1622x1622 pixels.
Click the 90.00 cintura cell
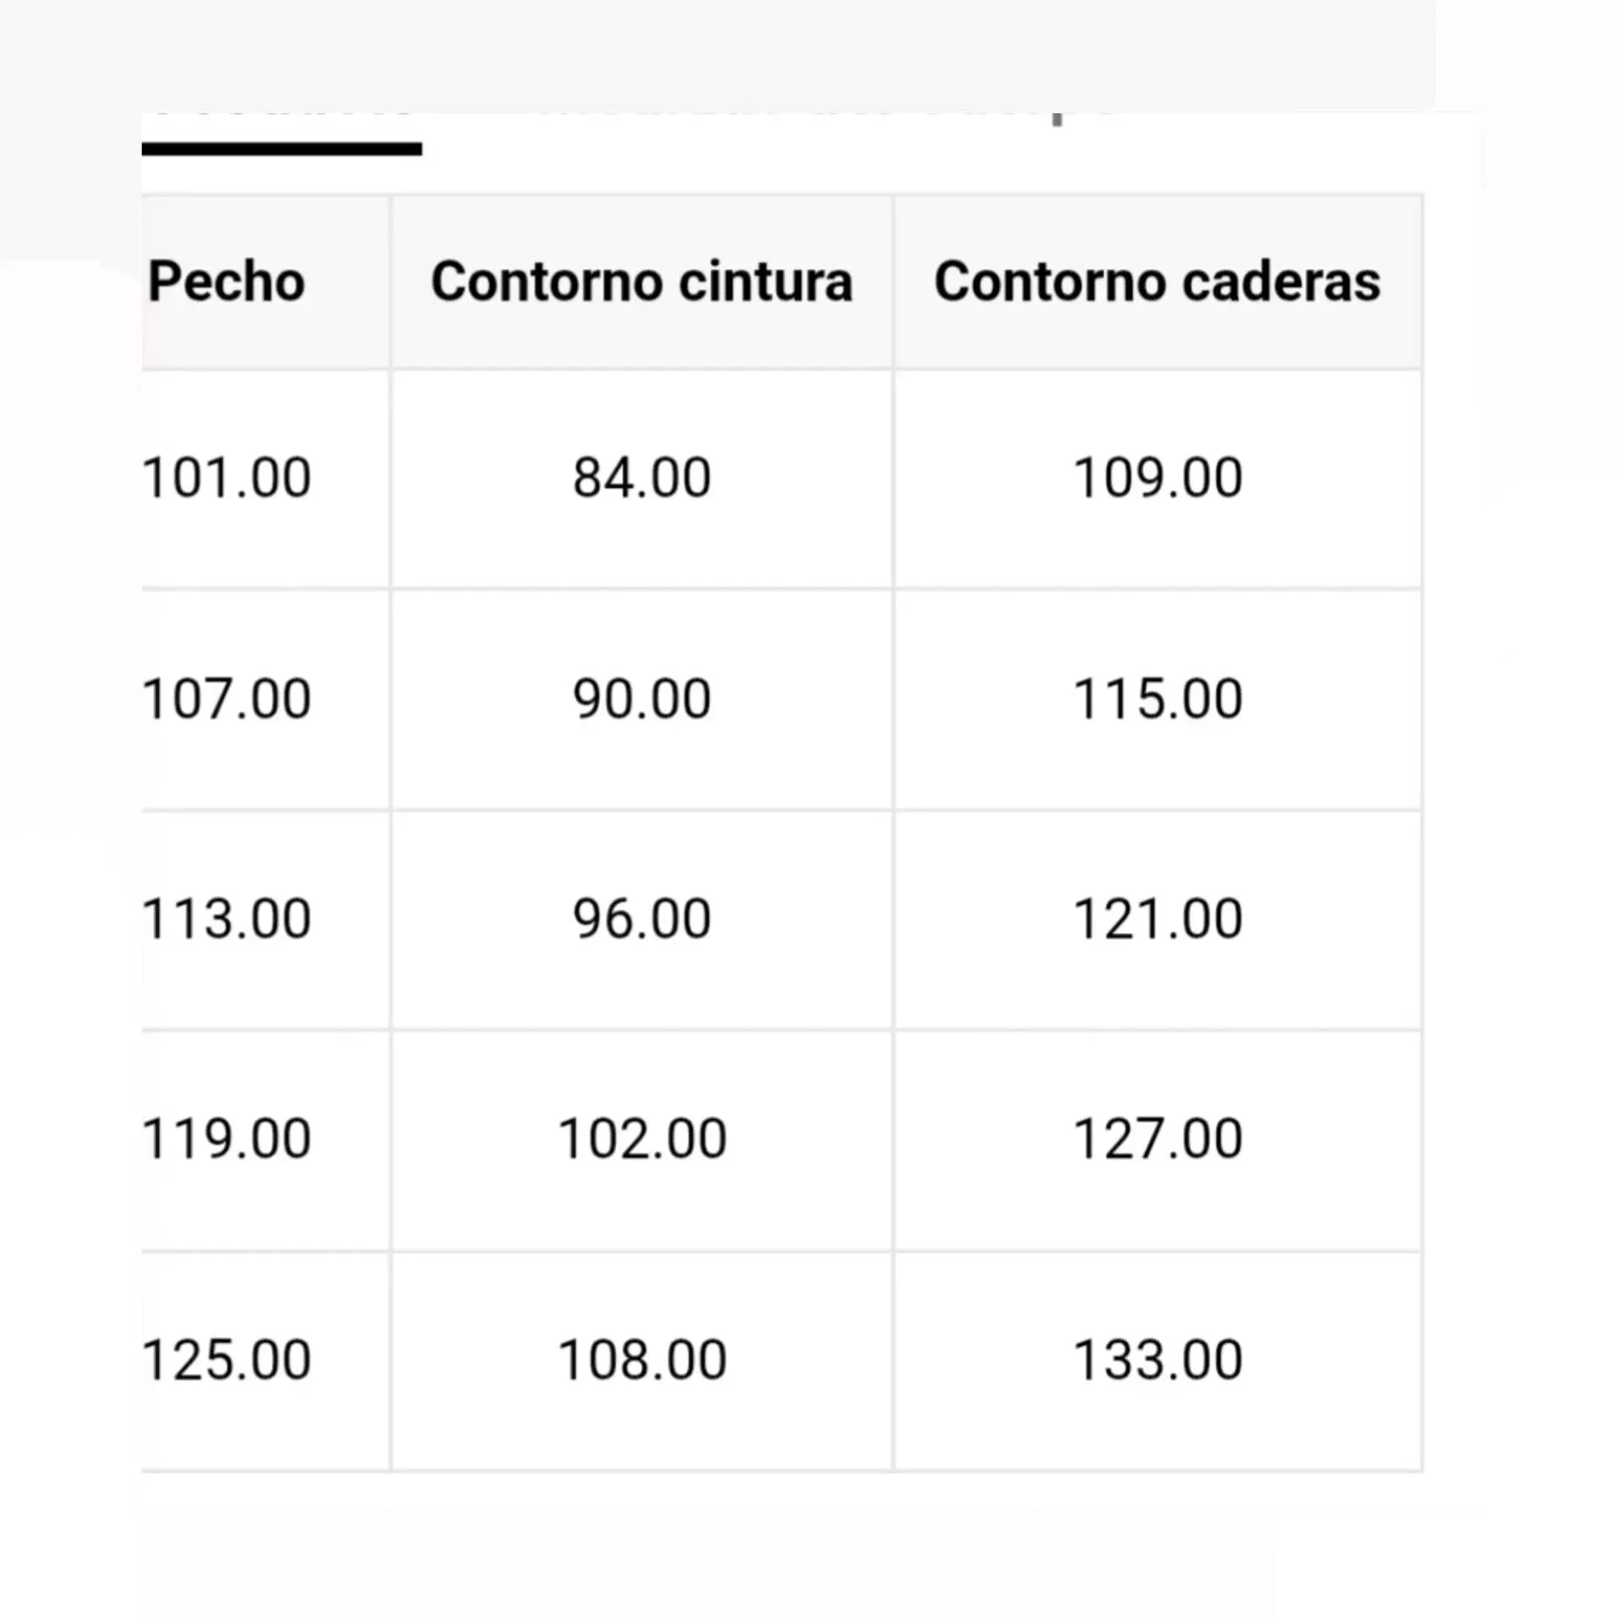click(x=642, y=699)
